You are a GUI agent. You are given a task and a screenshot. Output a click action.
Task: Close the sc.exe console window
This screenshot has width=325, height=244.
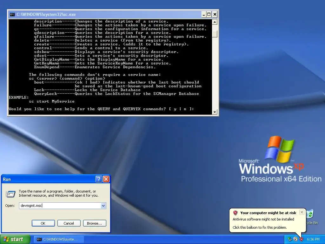pos(215,14)
